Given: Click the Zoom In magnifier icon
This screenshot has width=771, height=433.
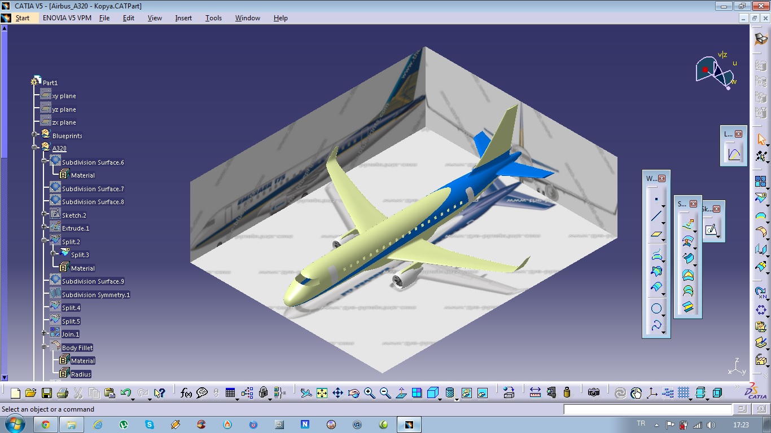Looking at the screenshot, I should point(369,393).
